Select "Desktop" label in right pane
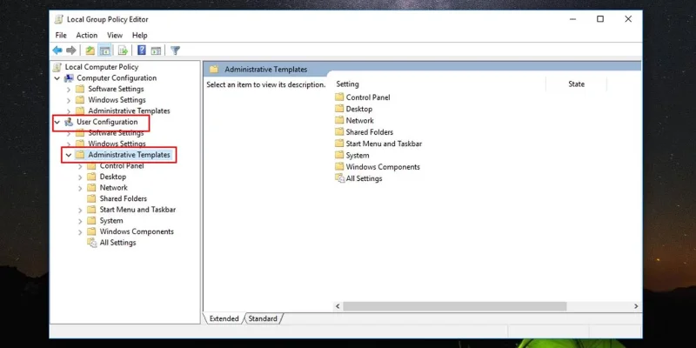Viewport: 696px width, 348px height. 358,109
